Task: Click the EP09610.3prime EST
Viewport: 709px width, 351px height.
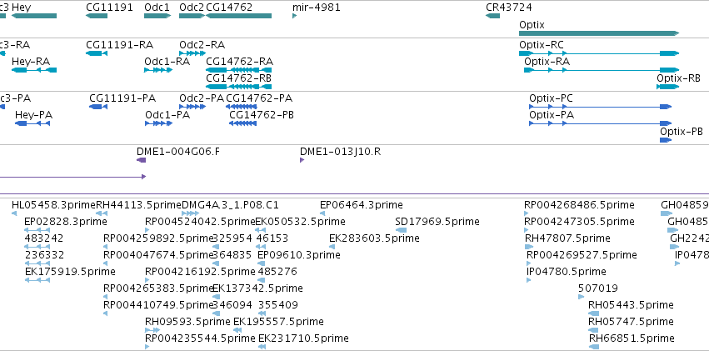Action: click(262, 263)
